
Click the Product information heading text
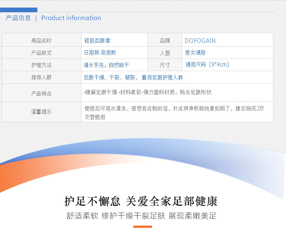71,18
